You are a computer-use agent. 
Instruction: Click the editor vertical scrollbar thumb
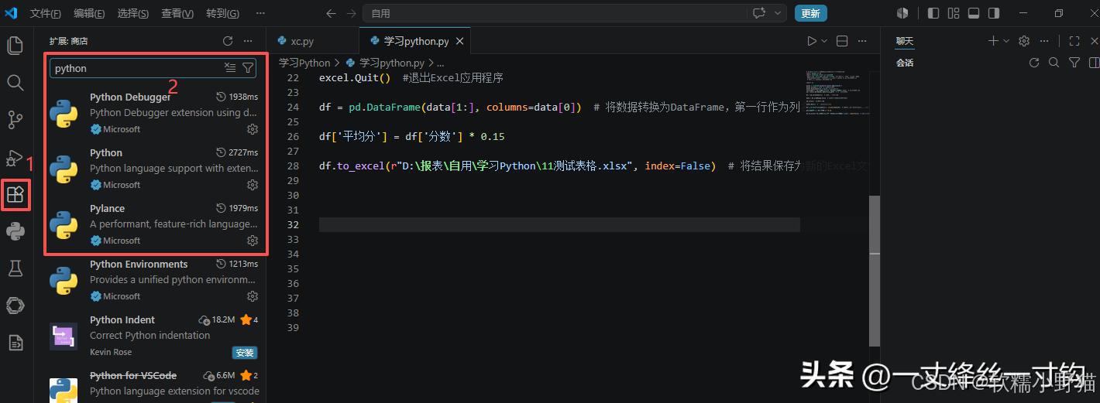[x=874, y=270]
